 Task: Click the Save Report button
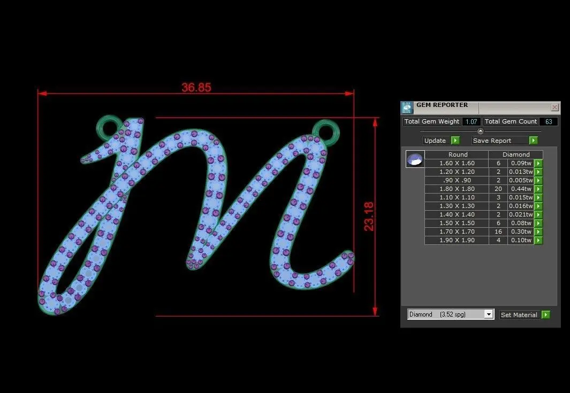499,141
